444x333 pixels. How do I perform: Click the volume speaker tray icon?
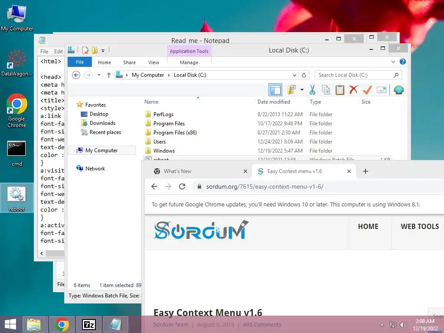(x=403, y=324)
